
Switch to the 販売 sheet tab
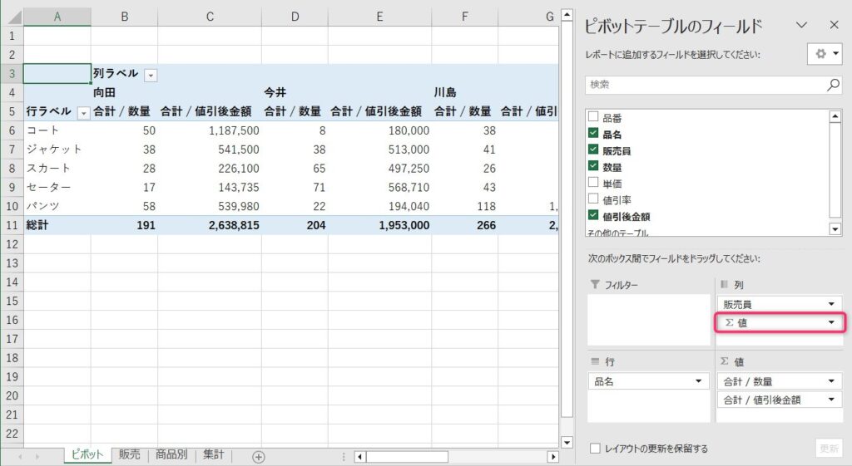pyautogui.click(x=129, y=455)
